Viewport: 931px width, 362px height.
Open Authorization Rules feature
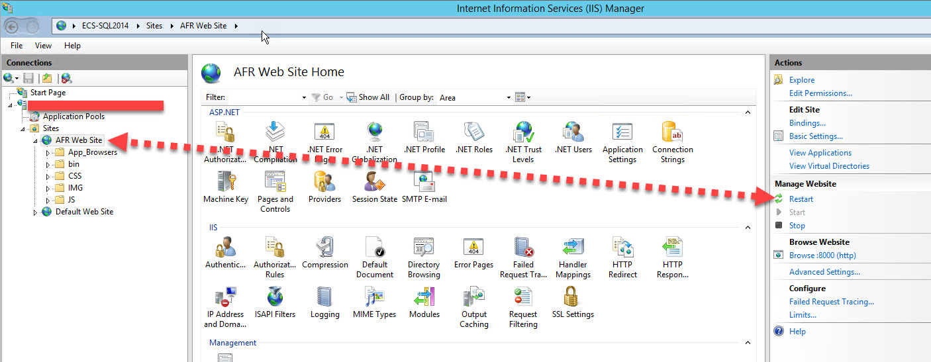pos(275,257)
